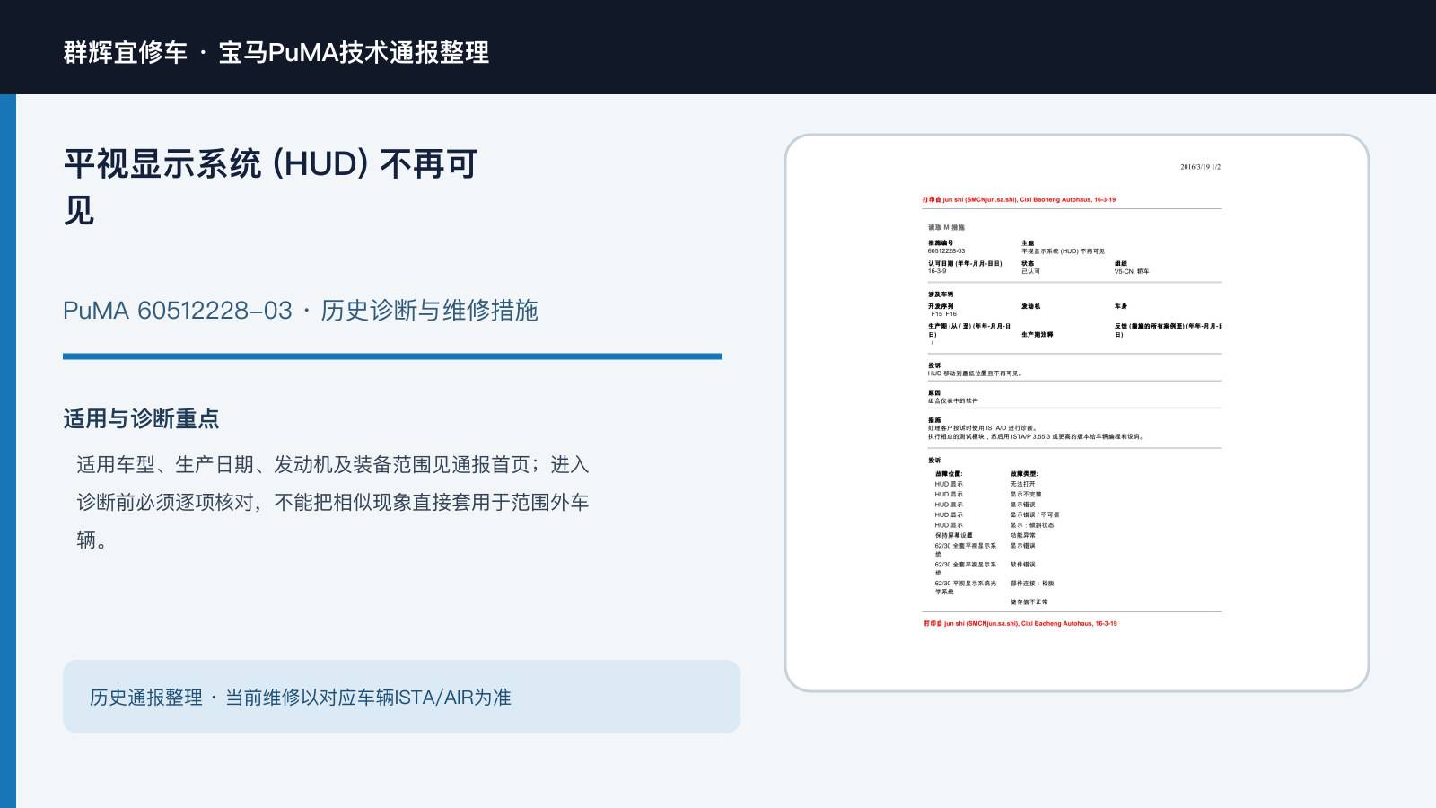1436x808 pixels.
Task: Click the 故障位置 column header in the table
Action: point(949,473)
